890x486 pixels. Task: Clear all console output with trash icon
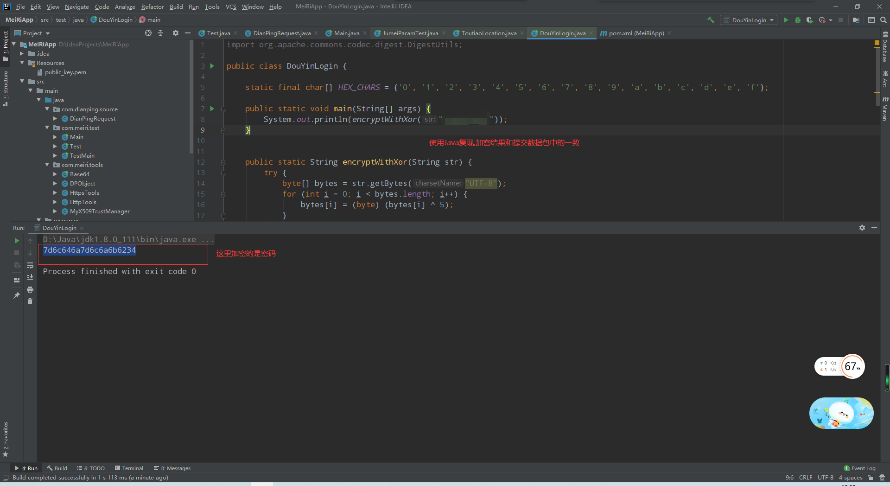point(30,301)
